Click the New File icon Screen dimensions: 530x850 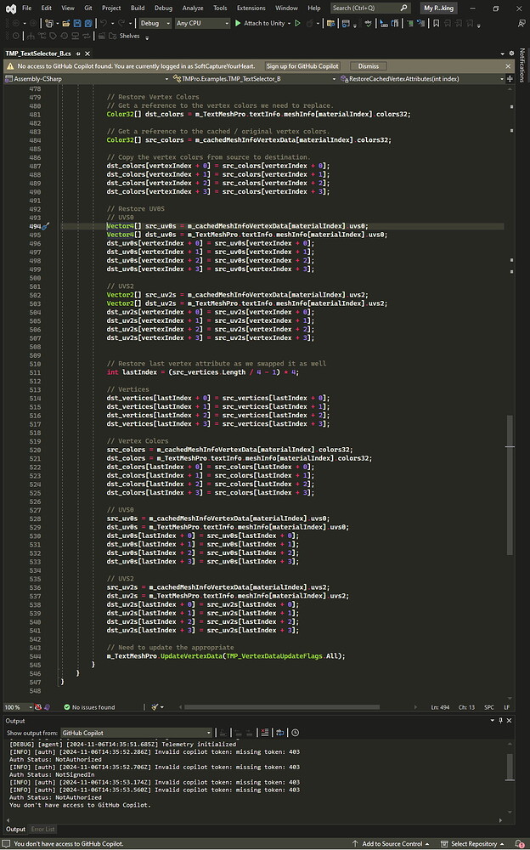point(48,24)
